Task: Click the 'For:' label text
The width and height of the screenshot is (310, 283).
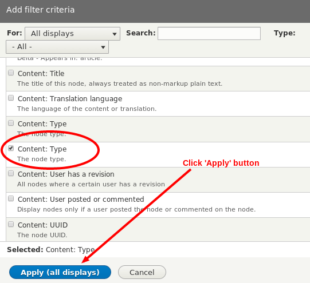Action: (14, 33)
